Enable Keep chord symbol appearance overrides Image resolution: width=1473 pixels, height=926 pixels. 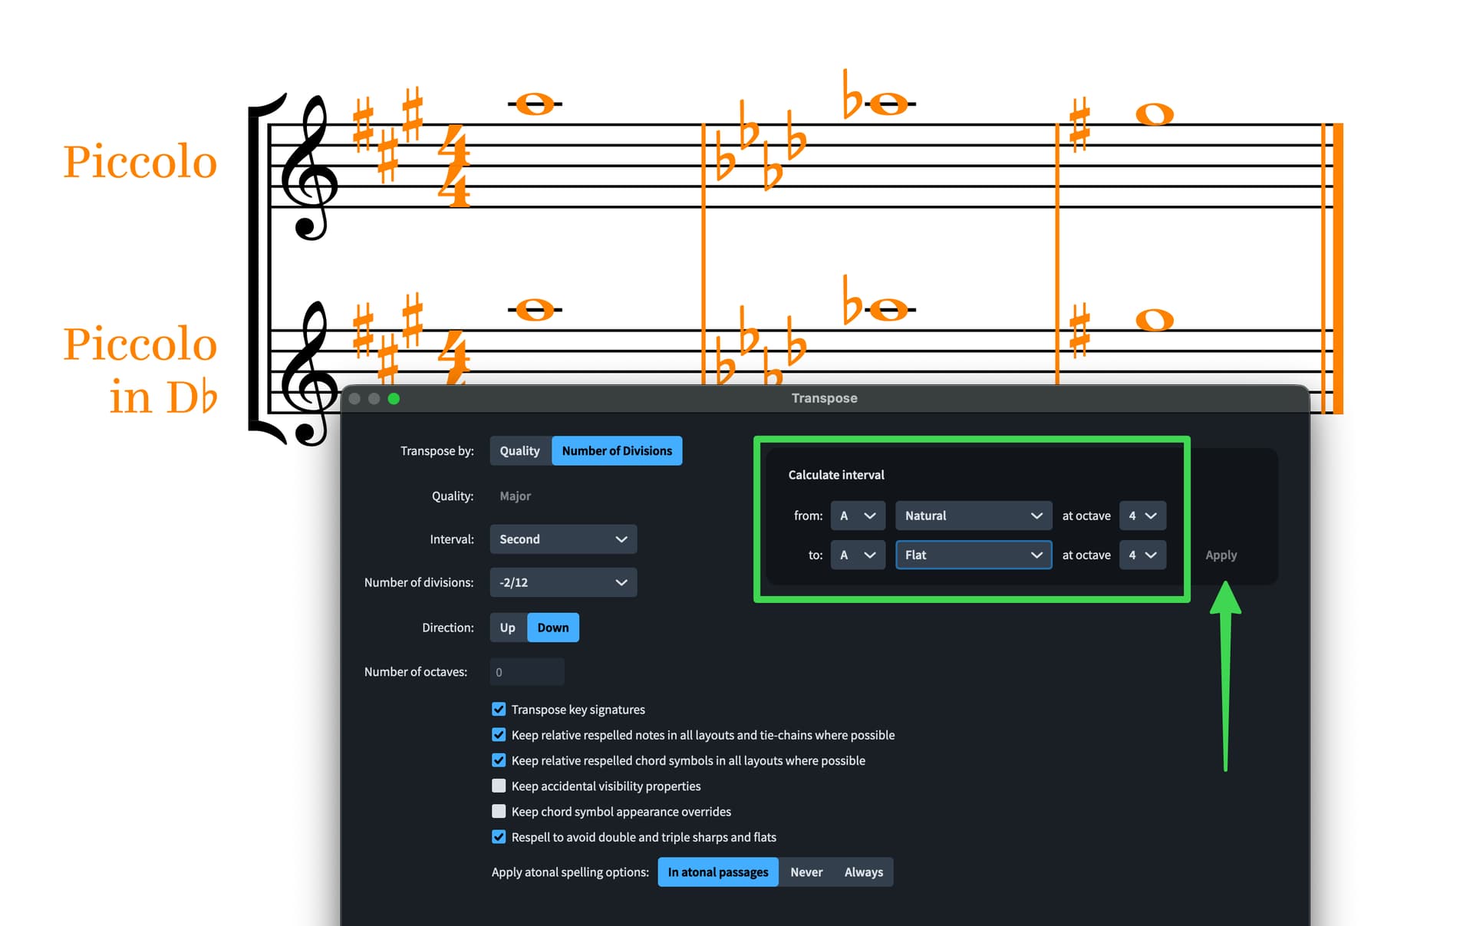499,811
